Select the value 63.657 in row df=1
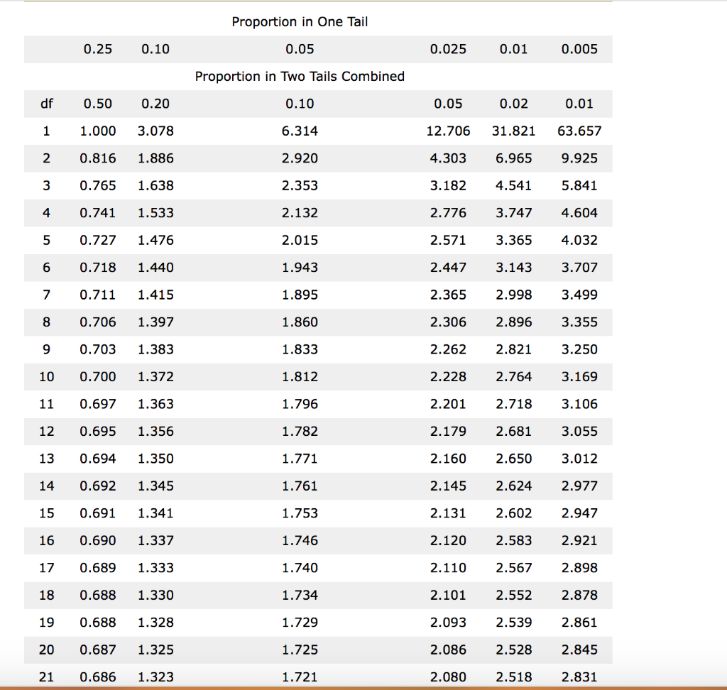727x690 pixels. coord(579,131)
